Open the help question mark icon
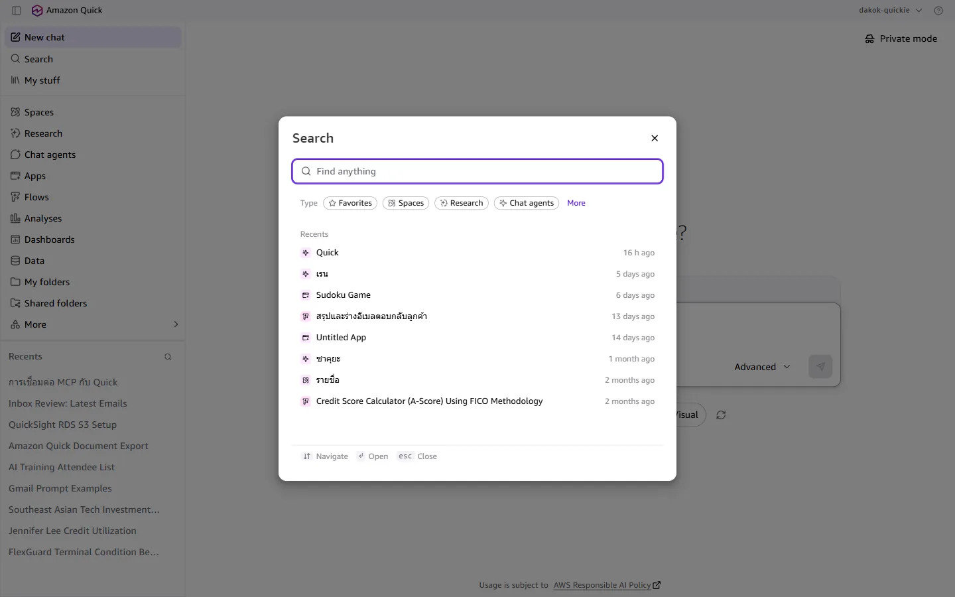The height and width of the screenshot is (597, 955). [938, 11]
